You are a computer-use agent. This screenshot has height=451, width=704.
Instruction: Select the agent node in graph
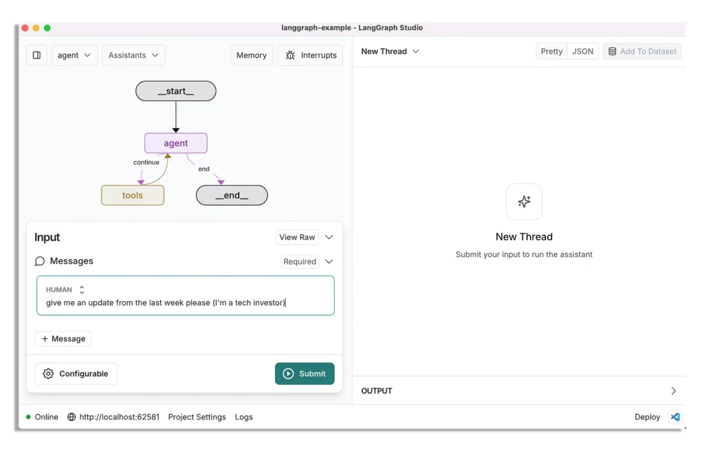[x=175, y=143]
